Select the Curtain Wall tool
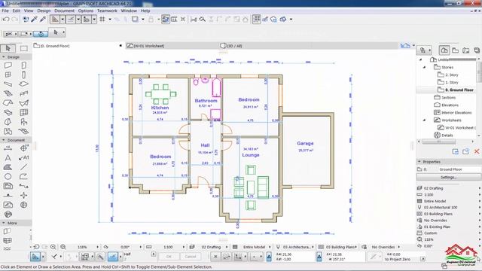 (23, 112)
